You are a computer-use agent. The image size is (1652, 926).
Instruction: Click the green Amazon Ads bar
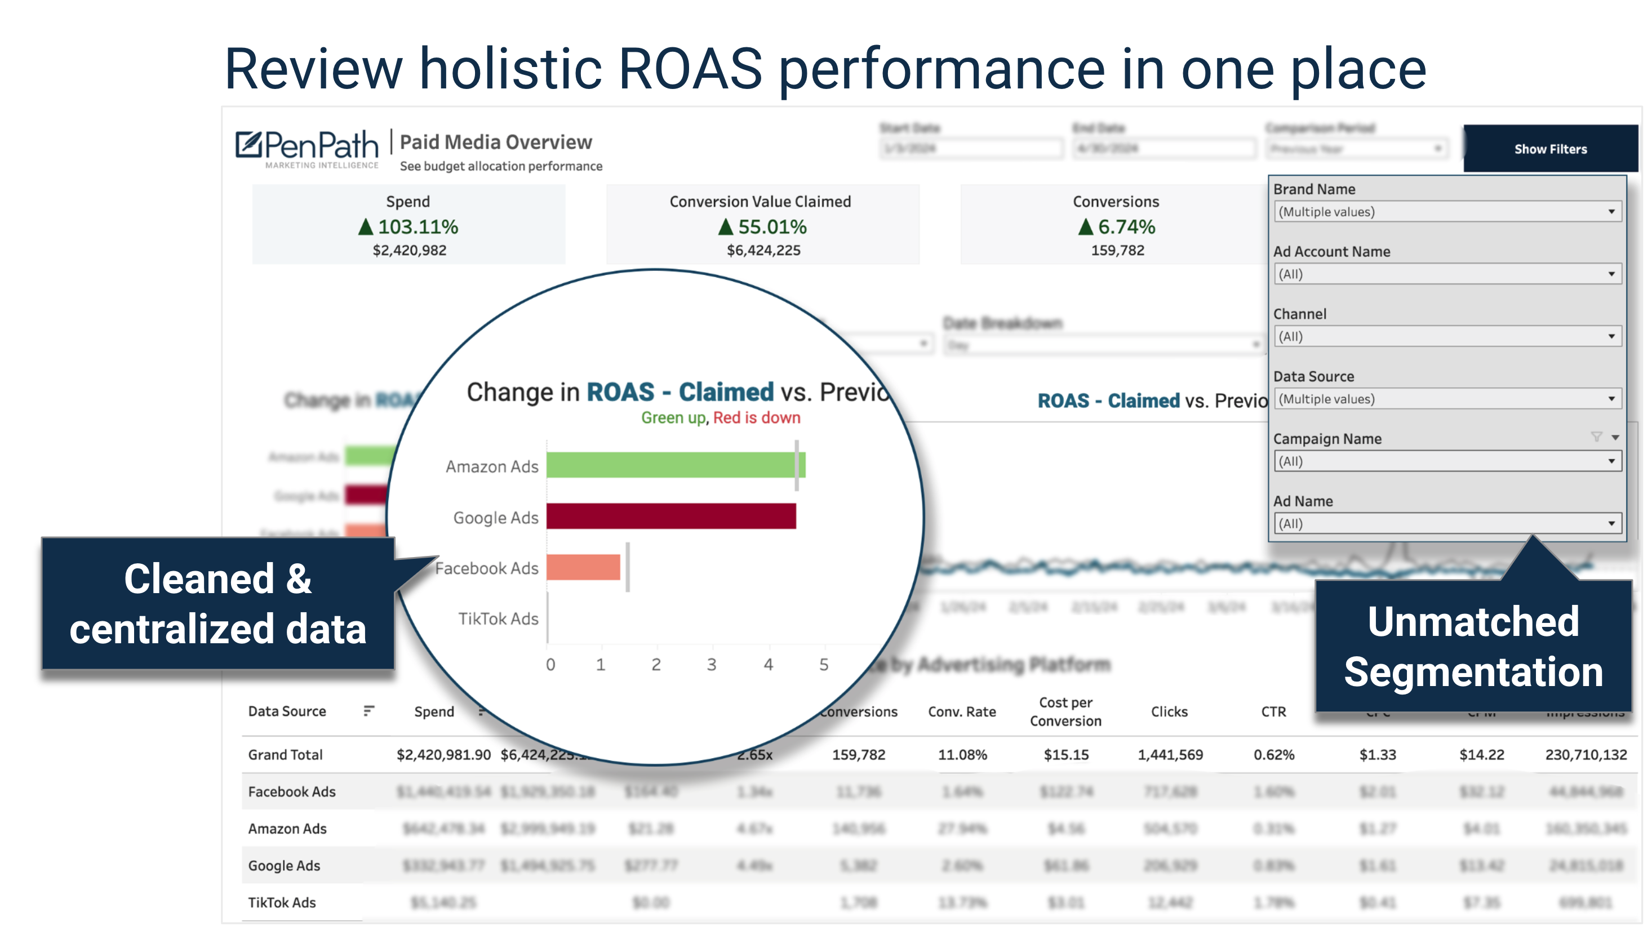676,465
